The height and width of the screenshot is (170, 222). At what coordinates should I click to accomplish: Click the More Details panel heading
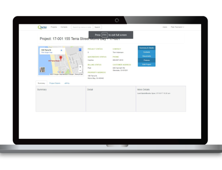[143, 90]
